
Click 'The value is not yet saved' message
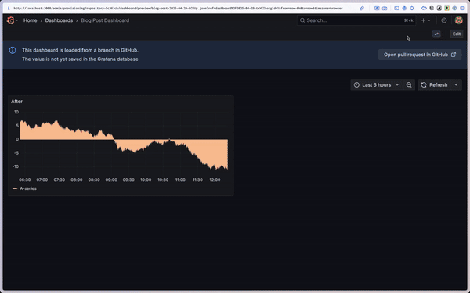point(80,59)
